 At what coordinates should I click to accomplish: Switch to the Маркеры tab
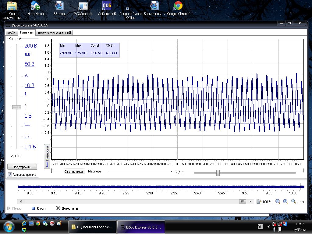(x=95, y=171)
